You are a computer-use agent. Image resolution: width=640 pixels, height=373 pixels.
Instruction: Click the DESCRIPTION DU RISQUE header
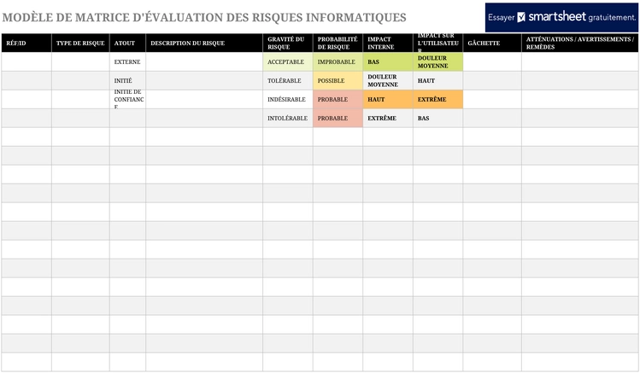pos(204,43)
